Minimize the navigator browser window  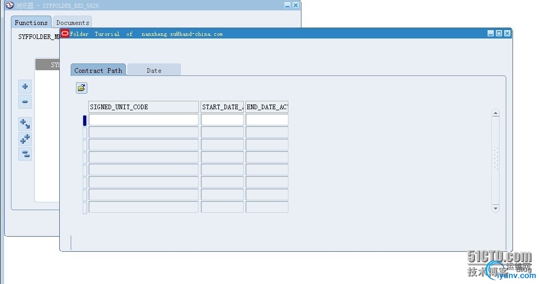pos(287,5)
